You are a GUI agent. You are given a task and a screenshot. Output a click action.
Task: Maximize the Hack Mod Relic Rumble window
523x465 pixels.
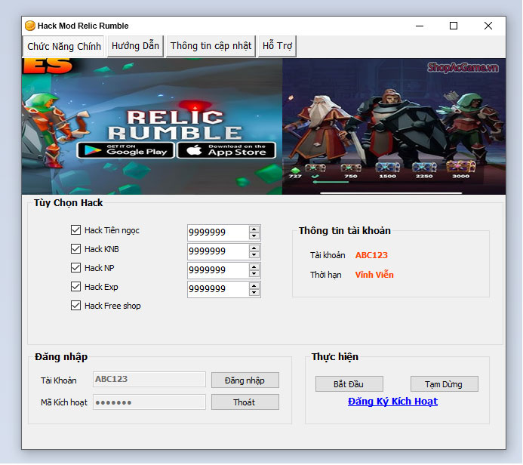tap(454, 26)
